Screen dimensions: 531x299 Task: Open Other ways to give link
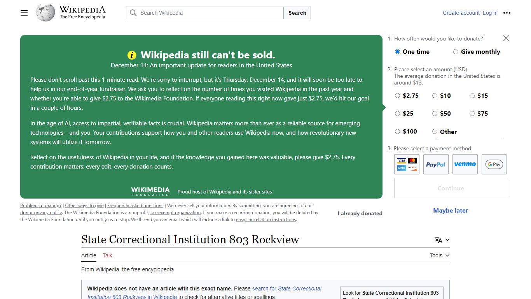(84, 206)
